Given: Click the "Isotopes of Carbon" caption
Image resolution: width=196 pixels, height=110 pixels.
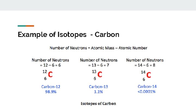Looking at the screenshot, I should [x=98, y=103].
